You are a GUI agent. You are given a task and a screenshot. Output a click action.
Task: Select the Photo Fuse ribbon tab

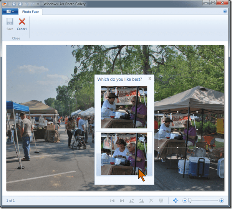pos(30,12)
